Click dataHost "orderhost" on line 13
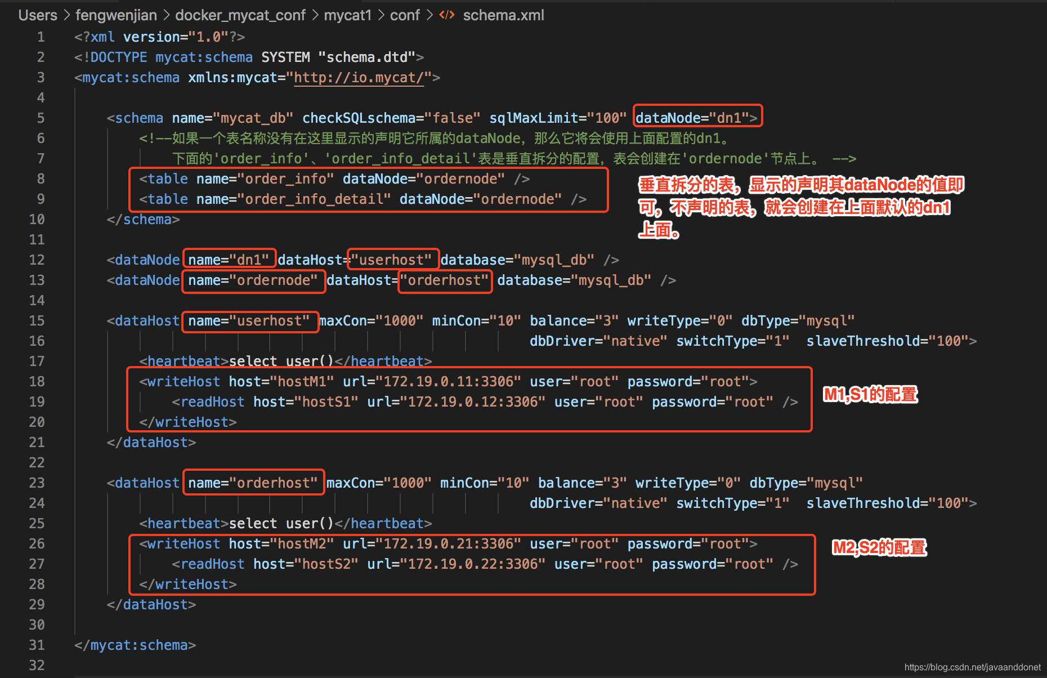The image size is (1047, 678). (x=444, y=280)
